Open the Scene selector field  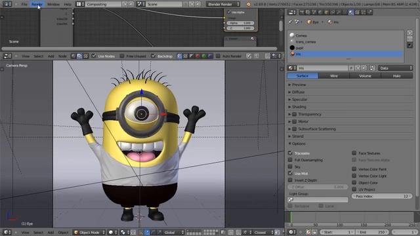click(x=164, y=5)
